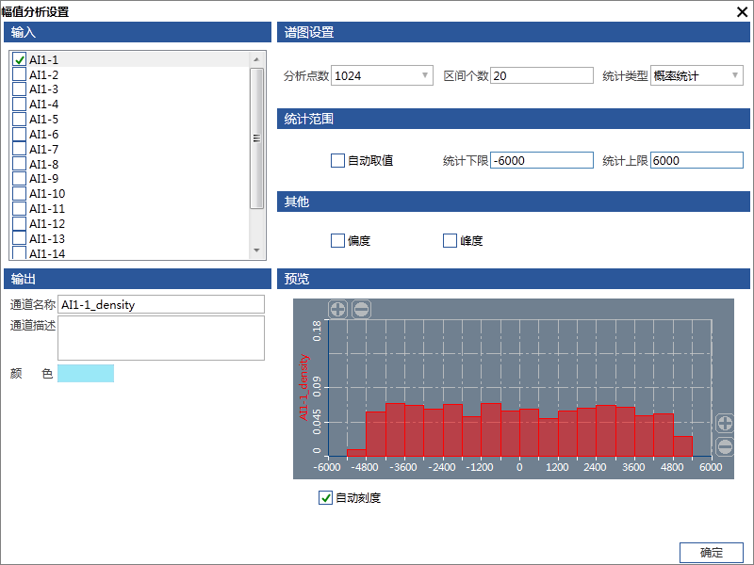Viewport: 754px width, 565px height.
Task: Check the AI1-8 channel checkbox
Action: click(19, 164)
